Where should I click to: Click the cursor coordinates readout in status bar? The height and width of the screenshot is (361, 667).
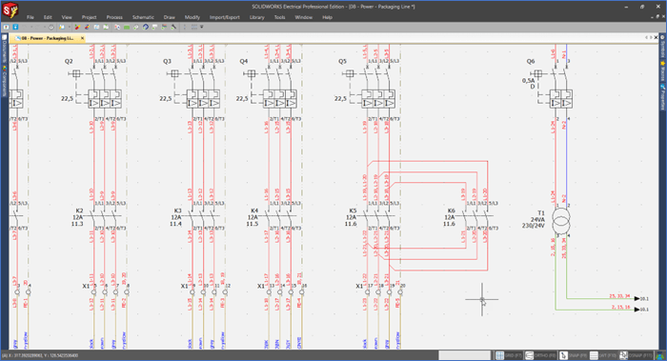pyautogui.click(x=40, y=355)
